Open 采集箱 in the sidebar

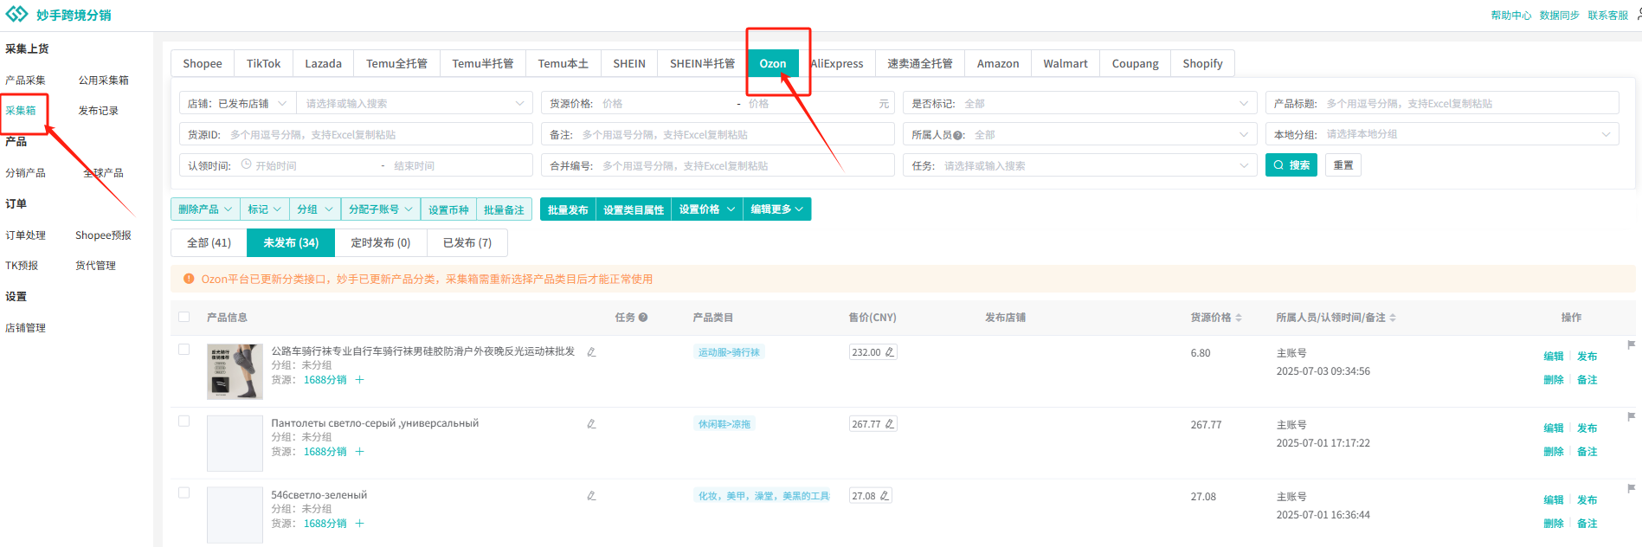pos(21,111)
